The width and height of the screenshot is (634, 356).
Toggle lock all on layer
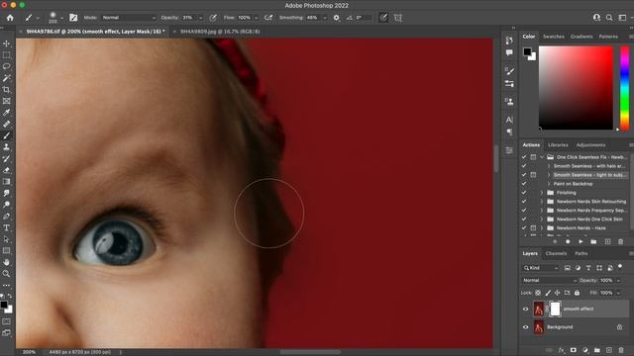click(x=577, y=293)
